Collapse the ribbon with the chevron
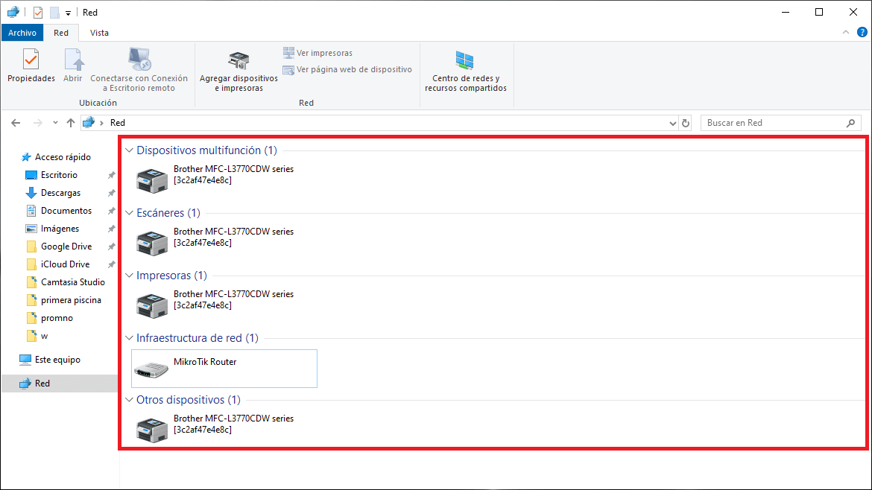This screenshot has width=872, height=490. pos(845,32)
